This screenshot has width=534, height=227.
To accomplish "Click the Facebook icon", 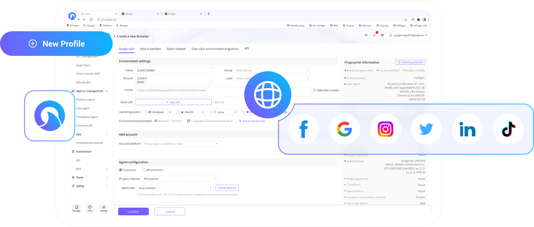I will (304, 129).
